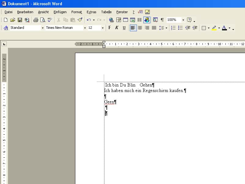Screen dimensions: 245x184
Task: Open the Standard style dropdown
Action: tap(43, 28)
